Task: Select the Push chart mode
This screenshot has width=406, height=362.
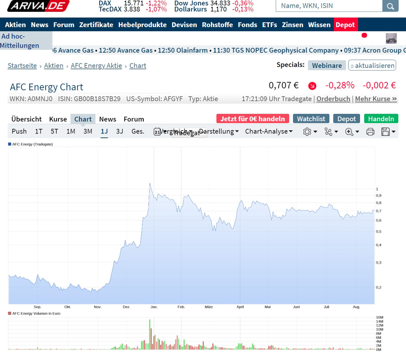Action: [19, 131]
